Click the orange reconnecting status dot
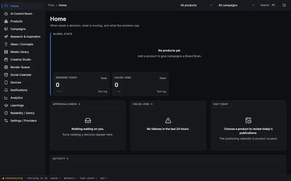Screen dimensions: 291x181 (3, 178)
